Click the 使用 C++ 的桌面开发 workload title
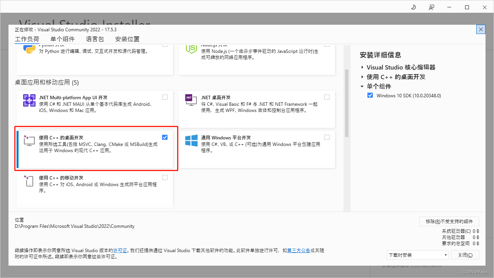 pos(61,138)
